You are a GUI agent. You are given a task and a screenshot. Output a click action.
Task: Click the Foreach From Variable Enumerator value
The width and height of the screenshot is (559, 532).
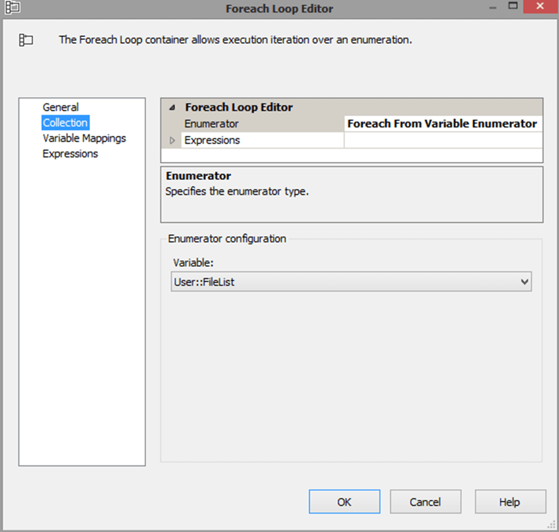coord(442,124)
